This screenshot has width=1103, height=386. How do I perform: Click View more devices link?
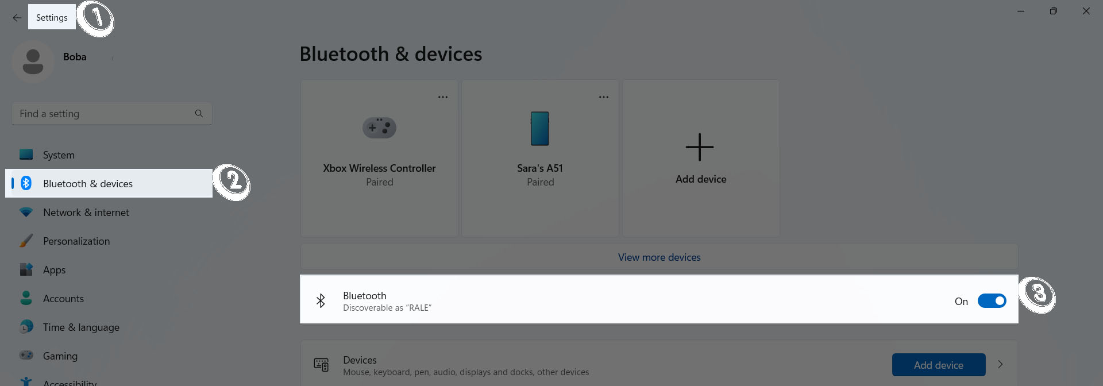coord(659,257)
